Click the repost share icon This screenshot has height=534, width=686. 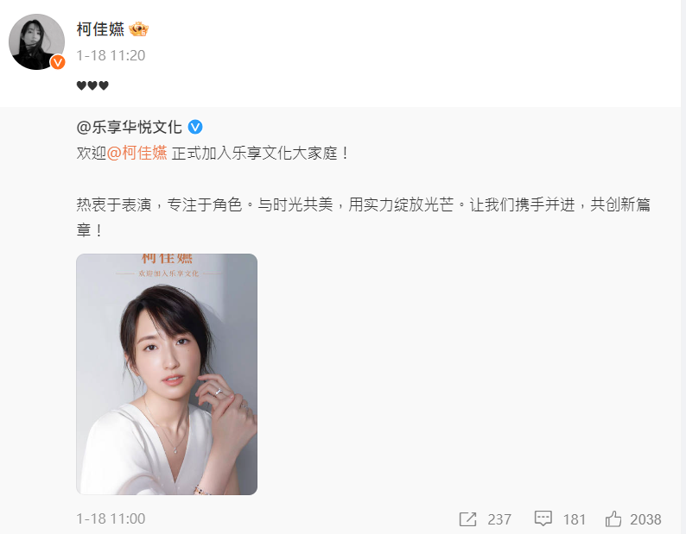pyautogui.click(x=467, y=519)
